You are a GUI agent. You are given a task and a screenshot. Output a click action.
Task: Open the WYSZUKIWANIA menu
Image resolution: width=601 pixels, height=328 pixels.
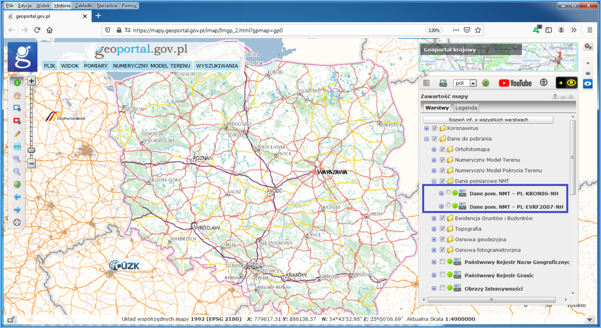(217, 66)
